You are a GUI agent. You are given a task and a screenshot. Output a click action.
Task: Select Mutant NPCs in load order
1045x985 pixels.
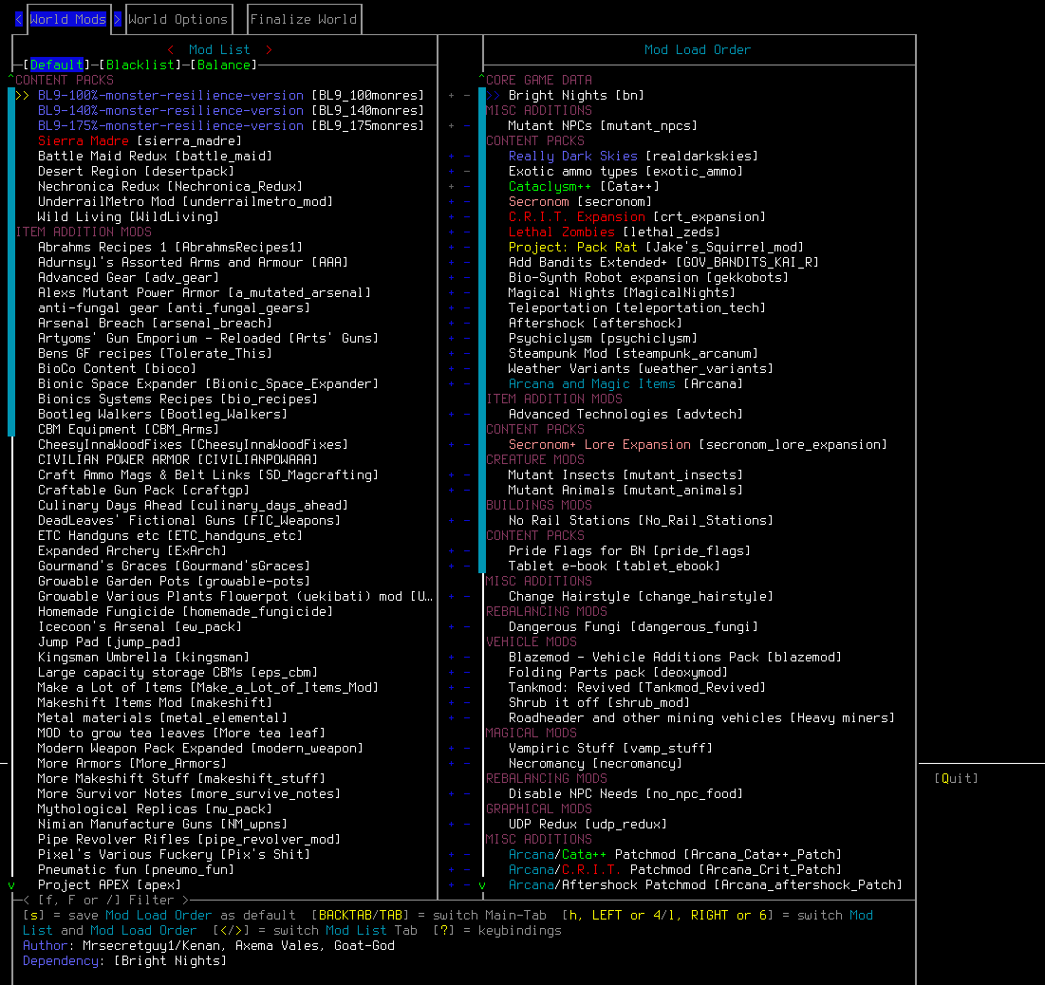click(603, 126)
